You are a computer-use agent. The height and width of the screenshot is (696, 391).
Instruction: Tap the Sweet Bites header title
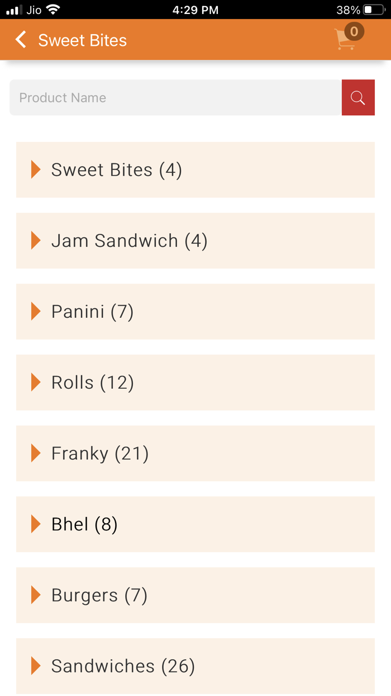(x=83, y=40)
